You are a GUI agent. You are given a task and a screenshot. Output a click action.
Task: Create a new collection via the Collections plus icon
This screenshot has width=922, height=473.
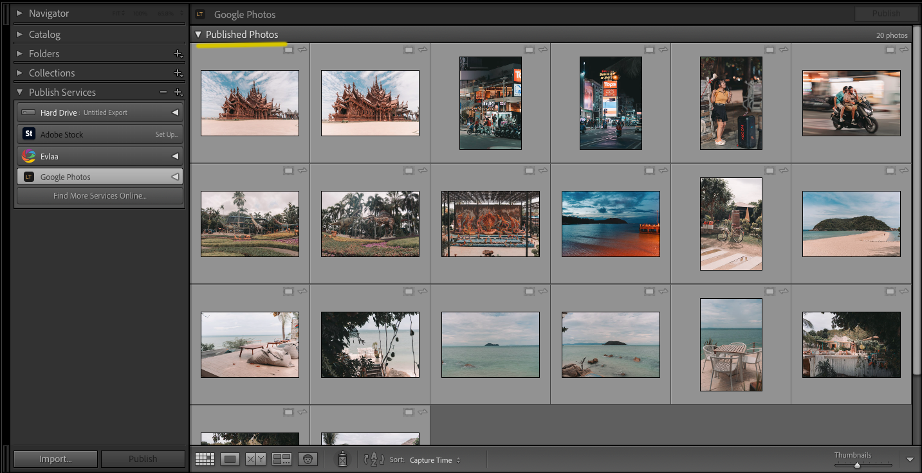[178, 73]
